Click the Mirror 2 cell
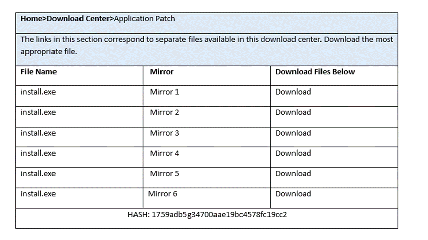Image resolution: width=428 pixels, height=240 pixels. pos(165,112)
